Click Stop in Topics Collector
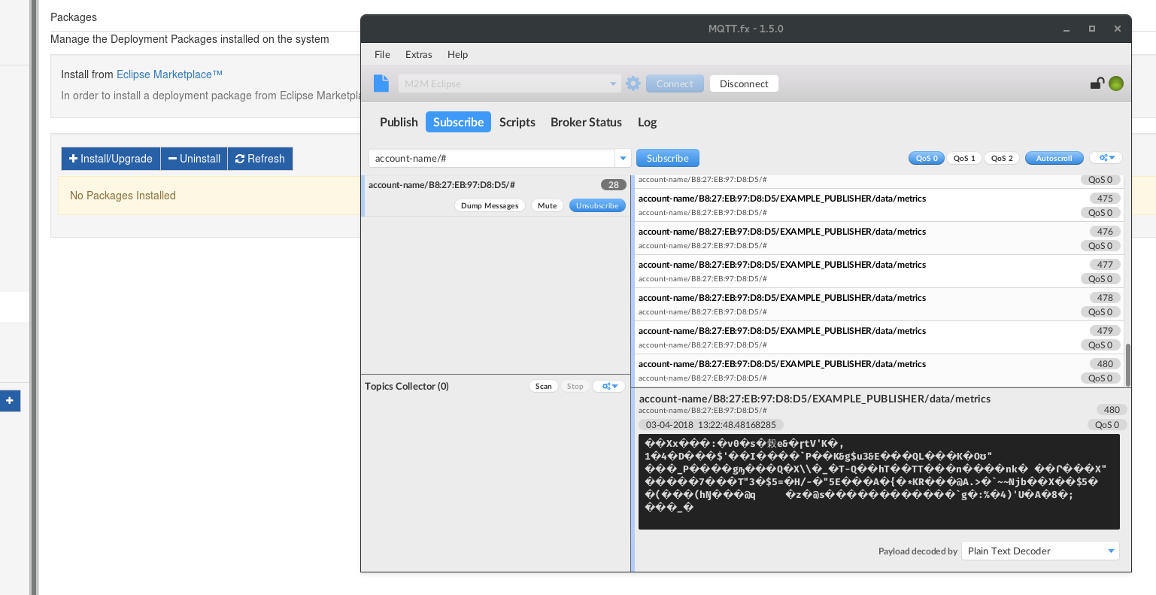This screenshot has width=1156, height=595. pyautogui.click(x=575, y=386)
